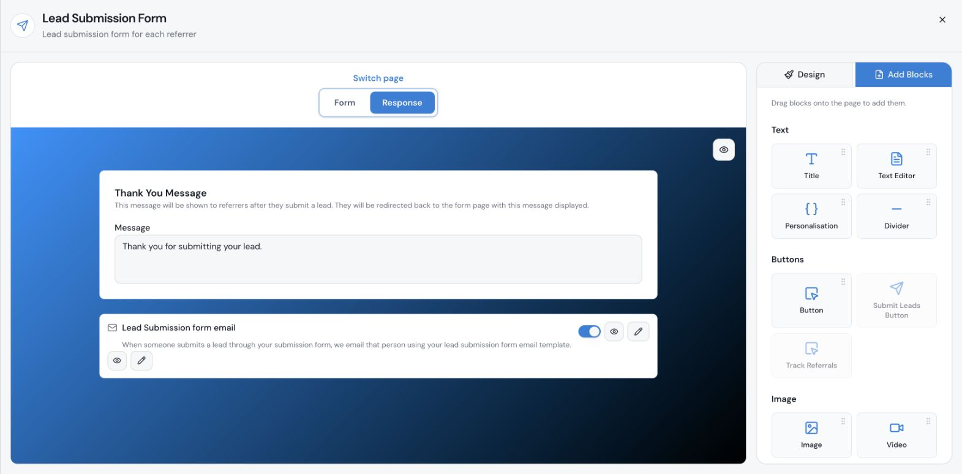962x474 pixels.
Task: Edit email using pencil icon next to toggle
Action: [638, 331]
